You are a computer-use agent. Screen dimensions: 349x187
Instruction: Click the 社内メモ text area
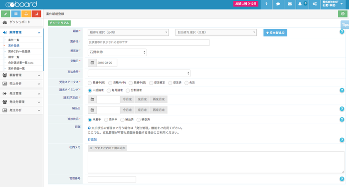pos(216,162)
